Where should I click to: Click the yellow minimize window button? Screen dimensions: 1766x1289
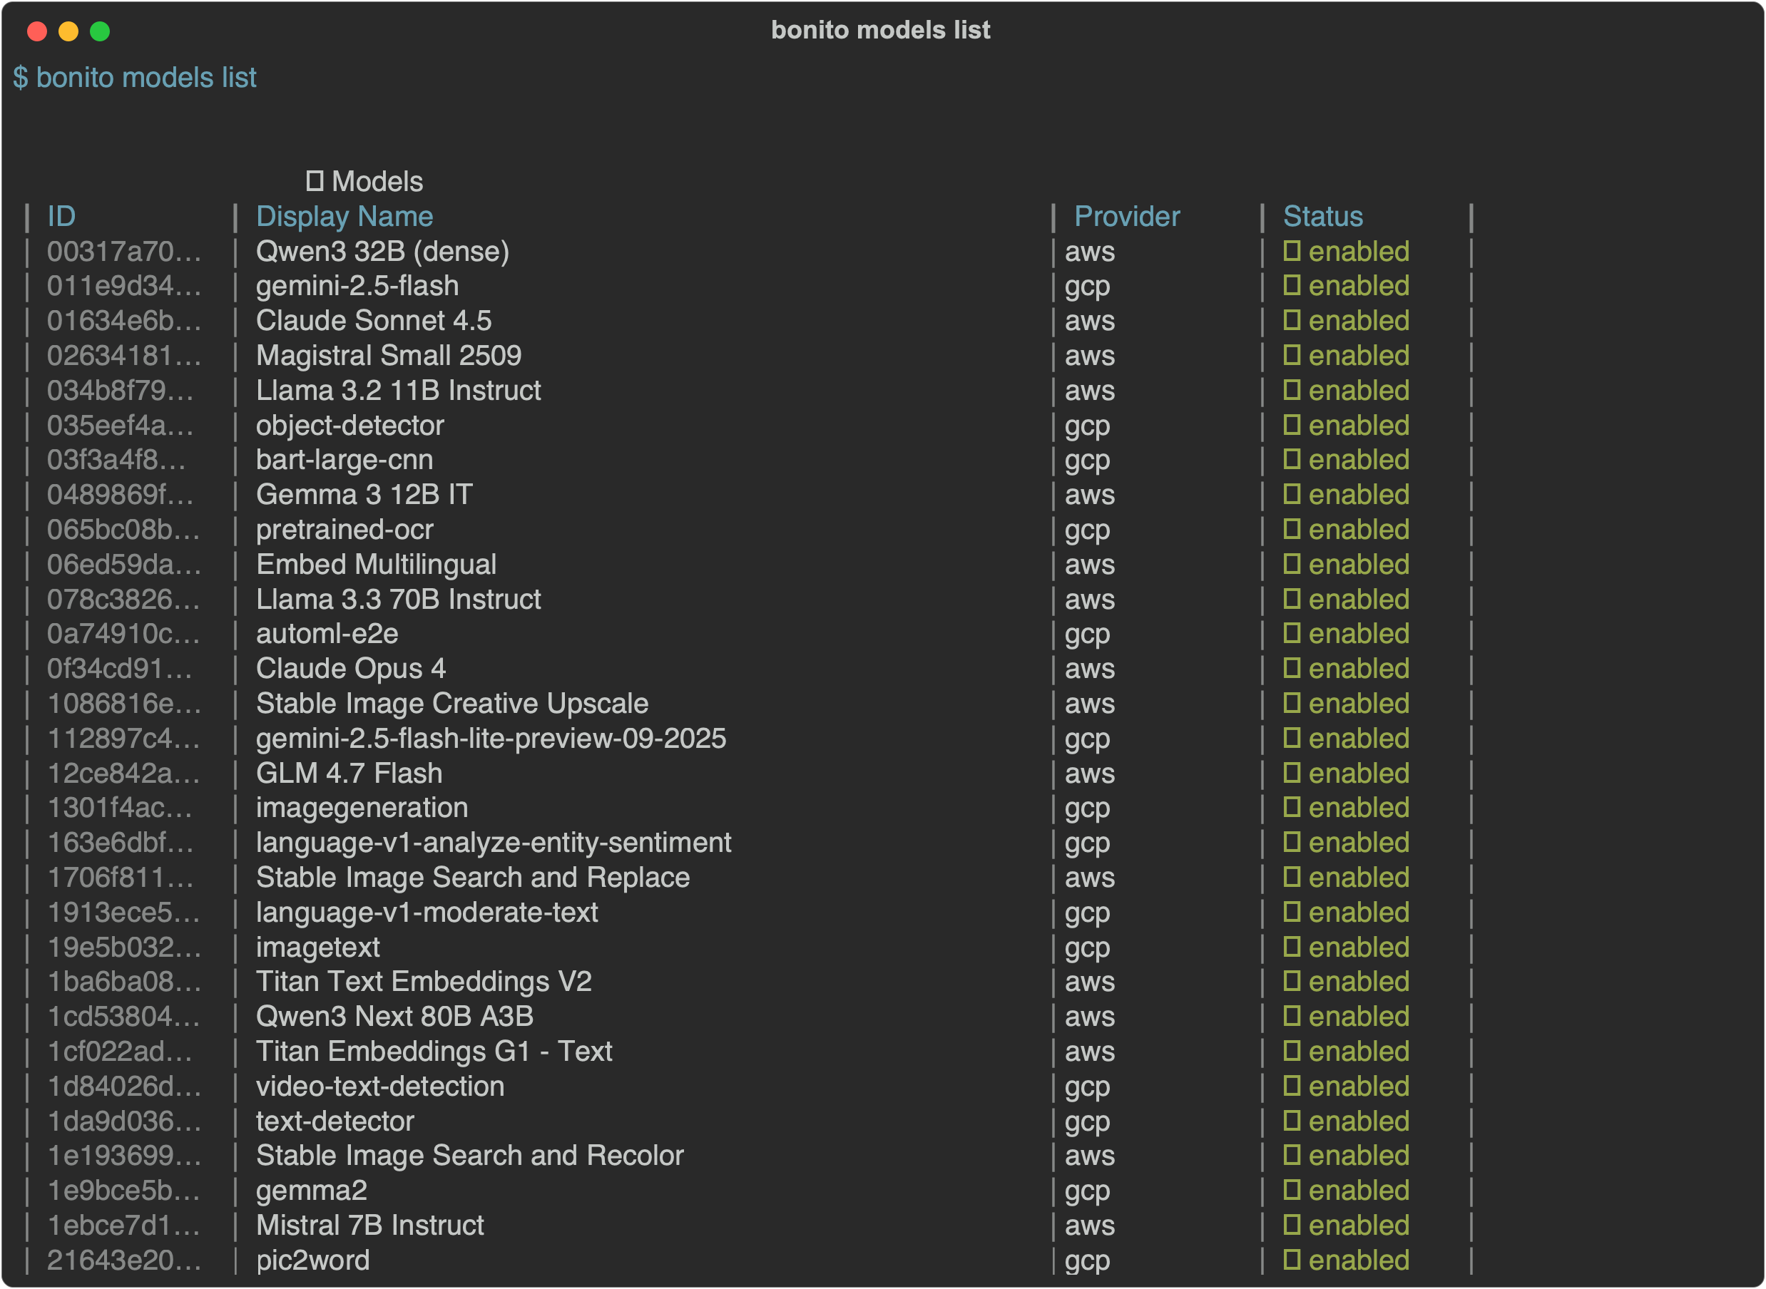click(x=68, y=31)
